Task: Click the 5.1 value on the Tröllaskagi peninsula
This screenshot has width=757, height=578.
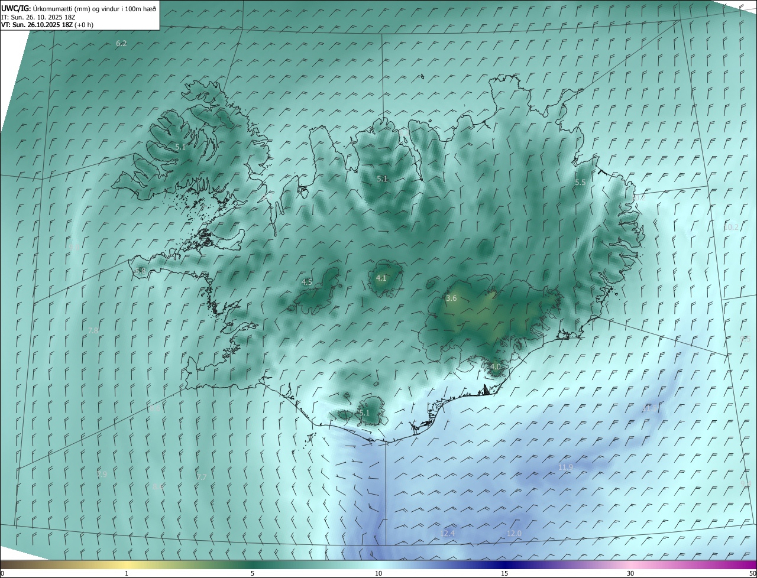Action: (383, 178)
